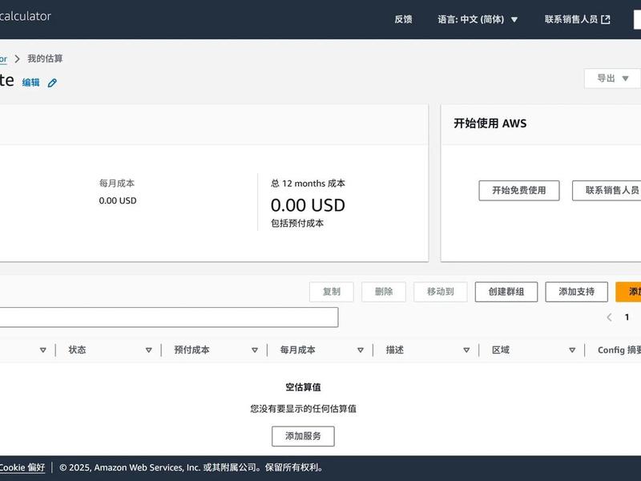Click in the search filter field

click(x=169, y=317)
